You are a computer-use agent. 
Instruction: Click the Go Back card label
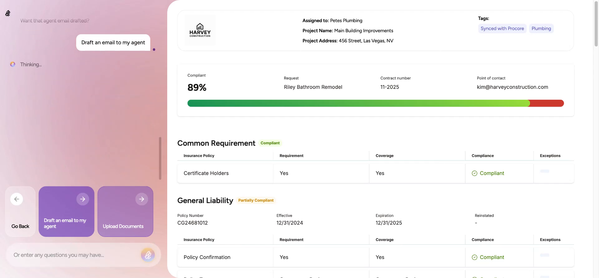(20, 226)
